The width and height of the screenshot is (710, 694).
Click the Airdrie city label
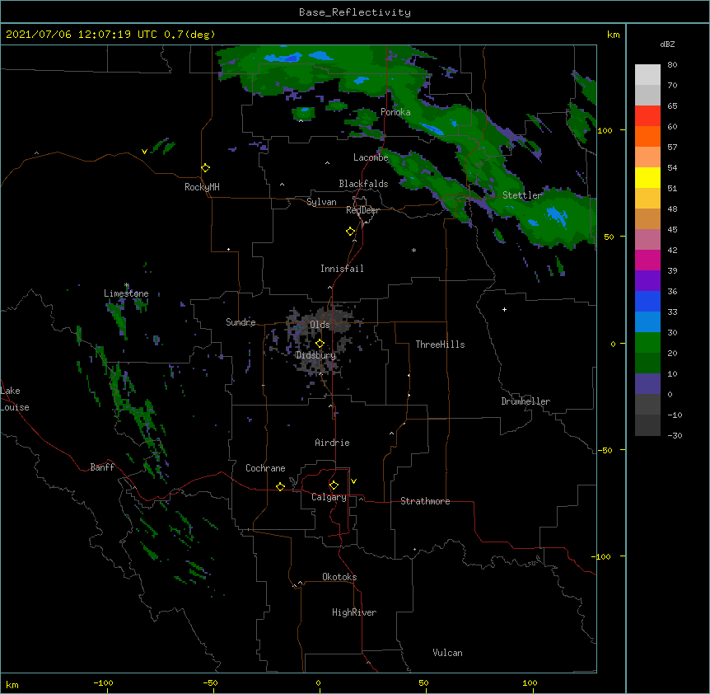click(332, 443)
